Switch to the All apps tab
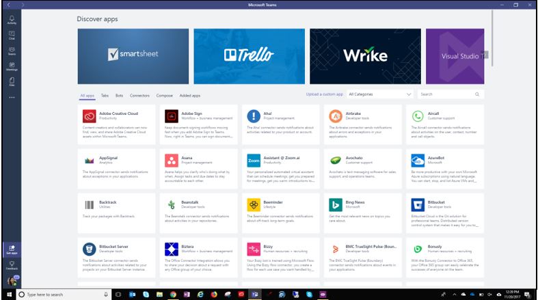The height and width of the screenshot is (300, 538). tap(87, 96)
